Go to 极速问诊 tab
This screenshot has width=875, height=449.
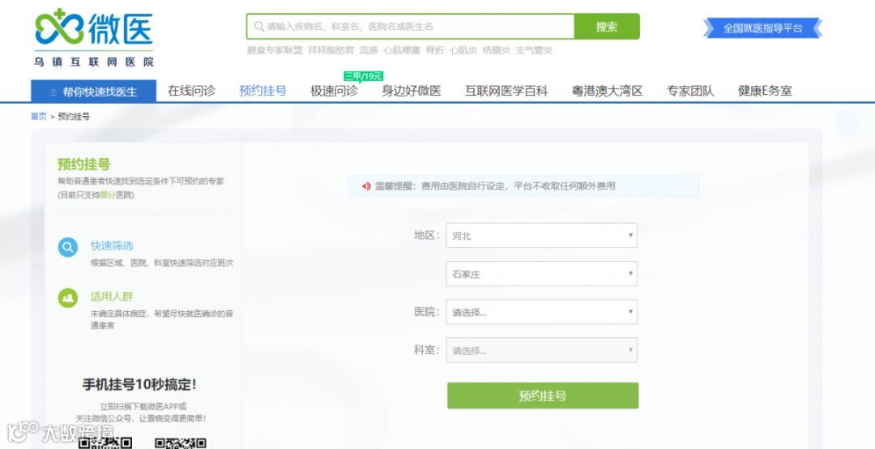[x=335, y=91]
